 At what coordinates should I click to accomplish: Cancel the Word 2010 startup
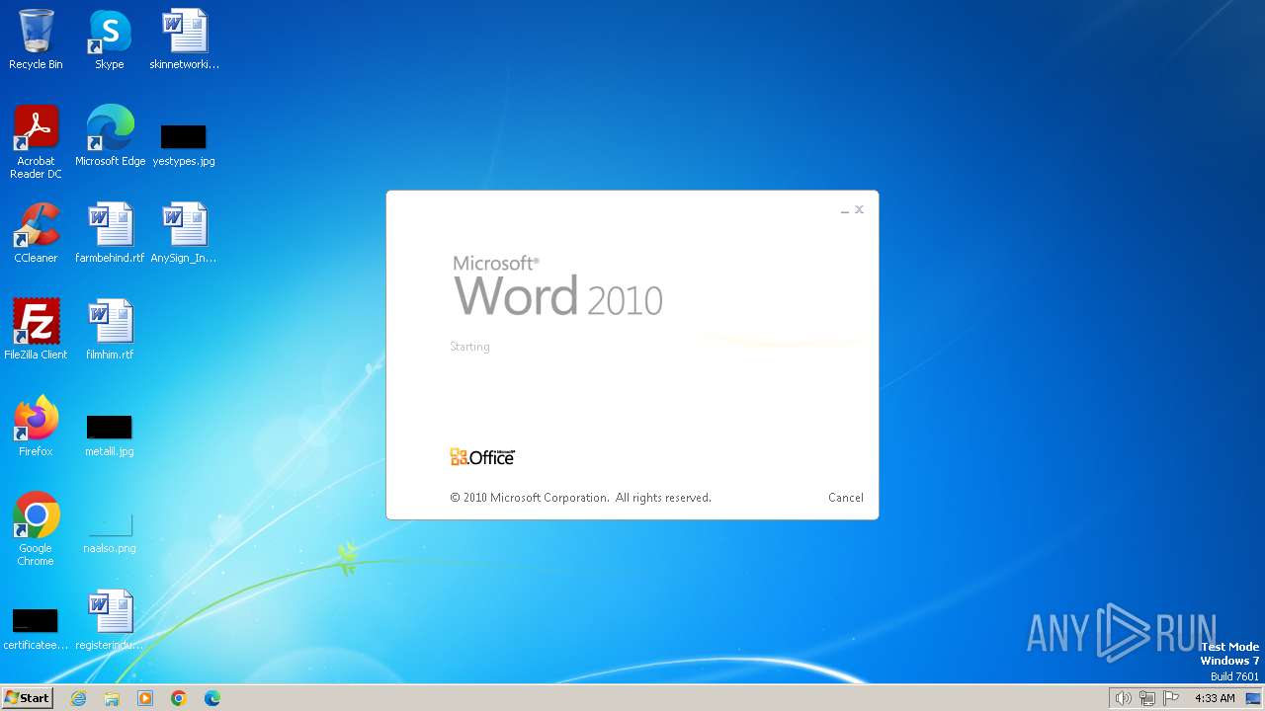tap(846, 498)
